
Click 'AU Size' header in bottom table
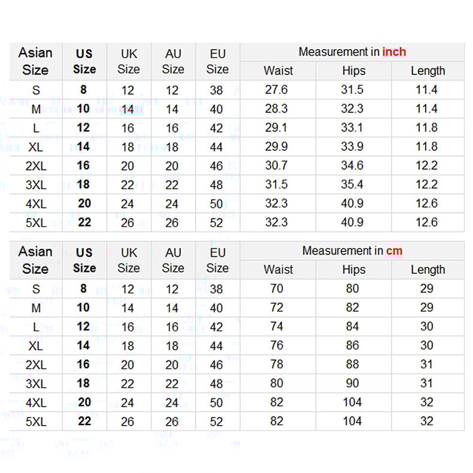click(x=173, y=260)
